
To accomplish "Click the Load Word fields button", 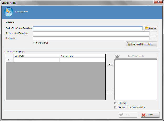I will [136, 56].
